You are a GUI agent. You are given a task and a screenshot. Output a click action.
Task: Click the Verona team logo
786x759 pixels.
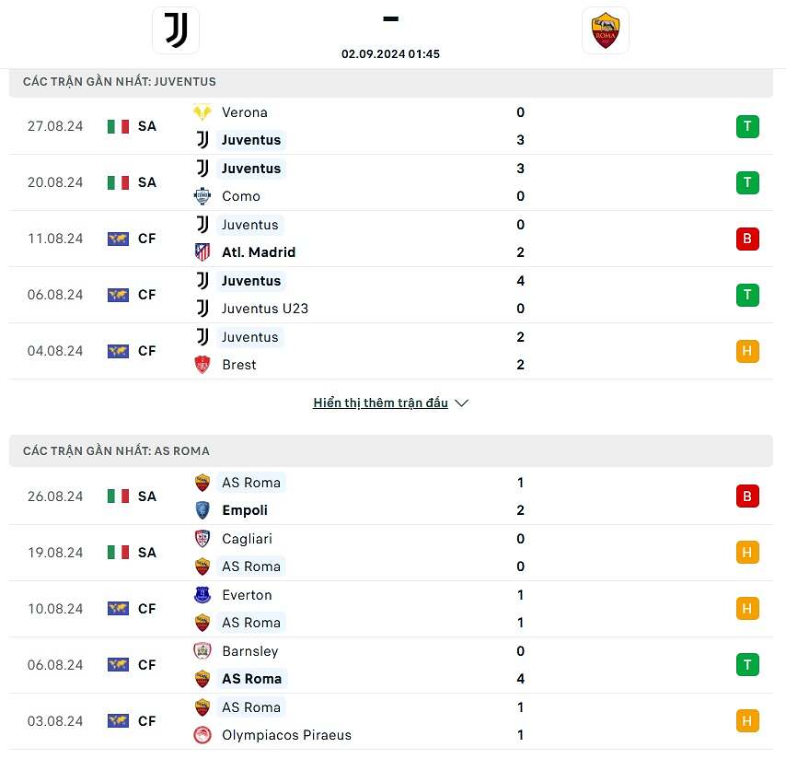click(202, 112)
